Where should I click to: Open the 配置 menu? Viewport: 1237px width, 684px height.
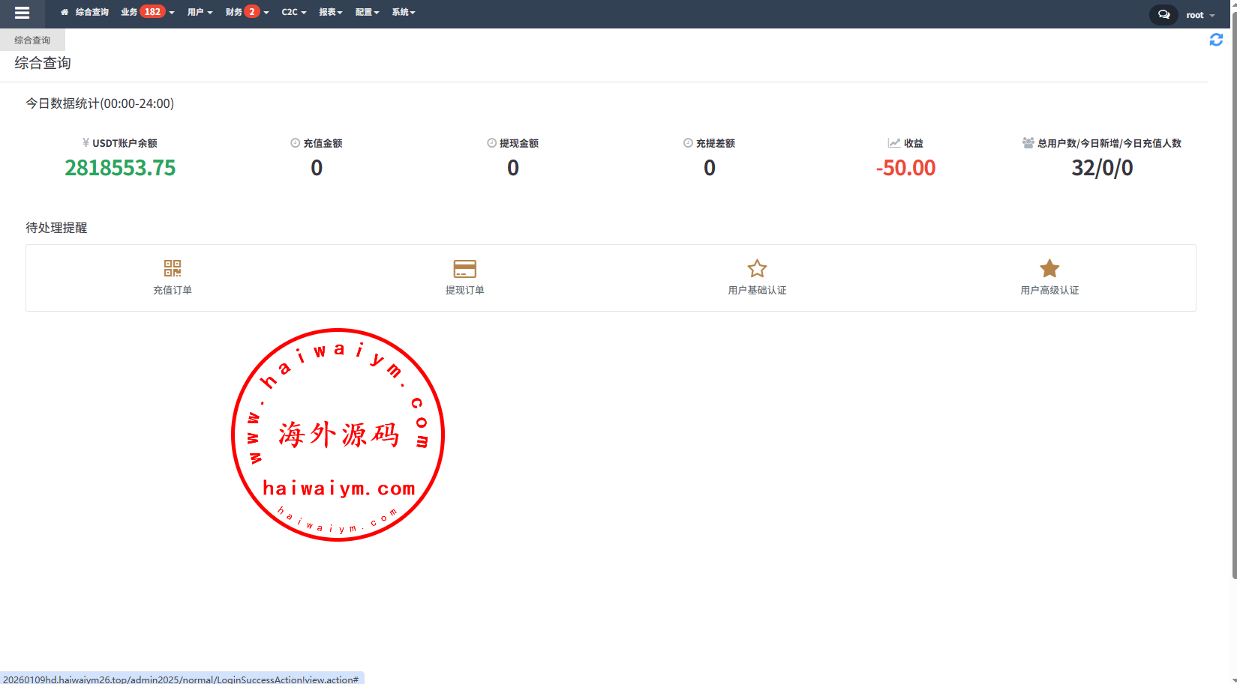pyautogui.click(x=367, y=12)
